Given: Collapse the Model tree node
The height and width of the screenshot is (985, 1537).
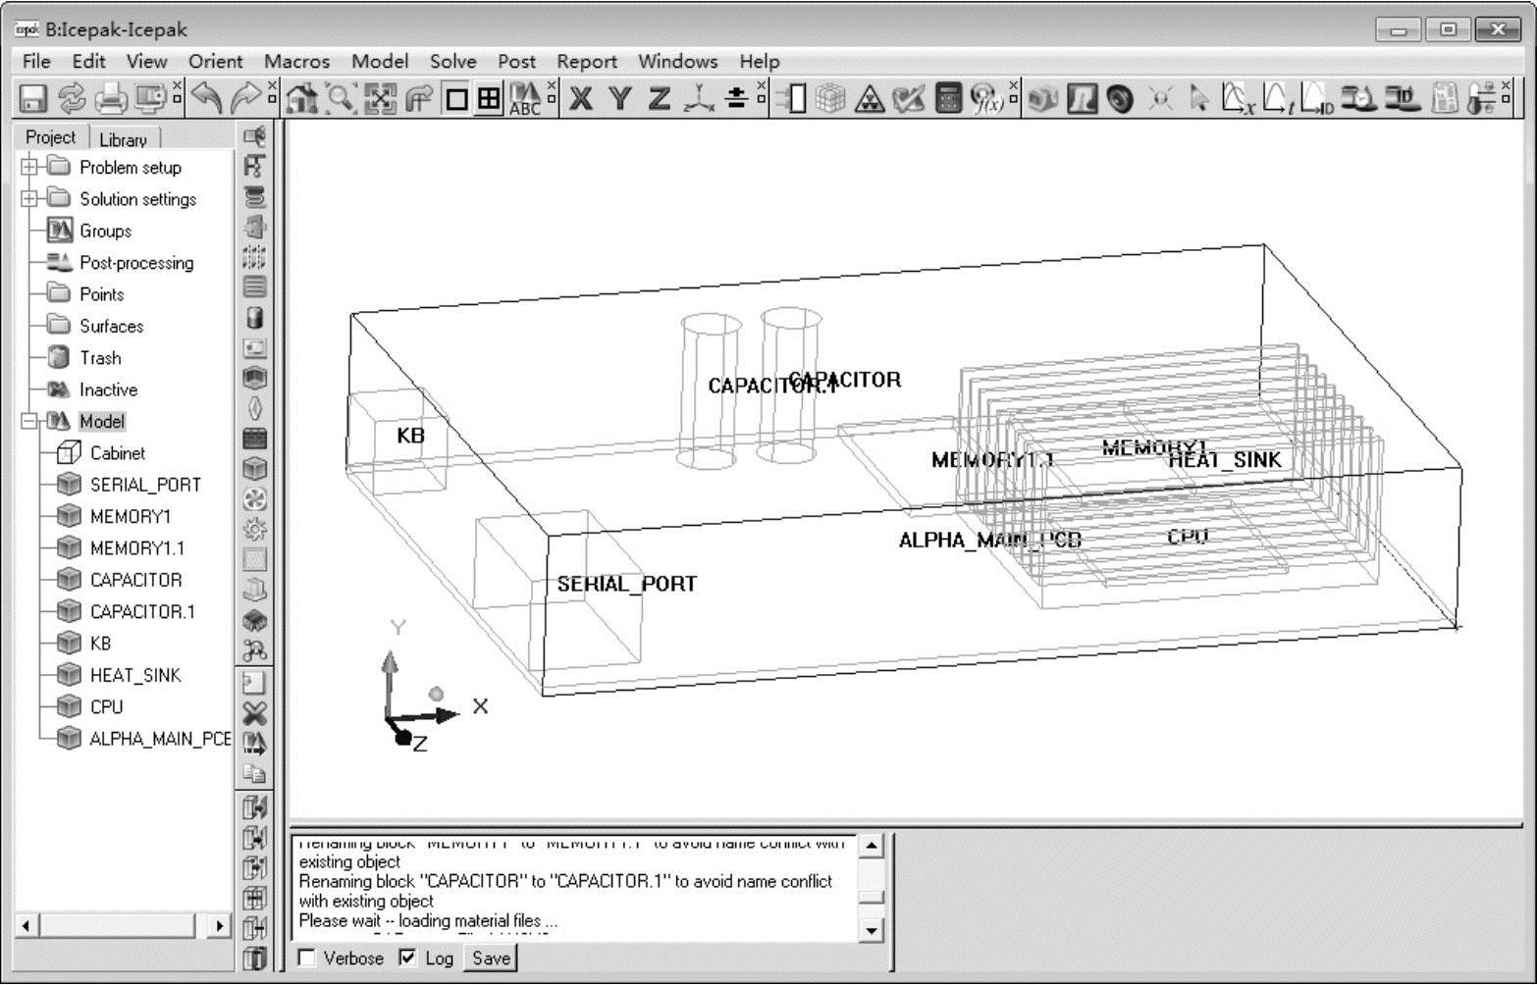Looking at the screenshot, I should pyautogui.click(x=29, y=421).
